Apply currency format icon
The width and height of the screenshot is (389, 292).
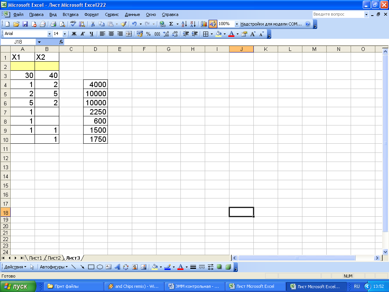(x=140, y=34)
